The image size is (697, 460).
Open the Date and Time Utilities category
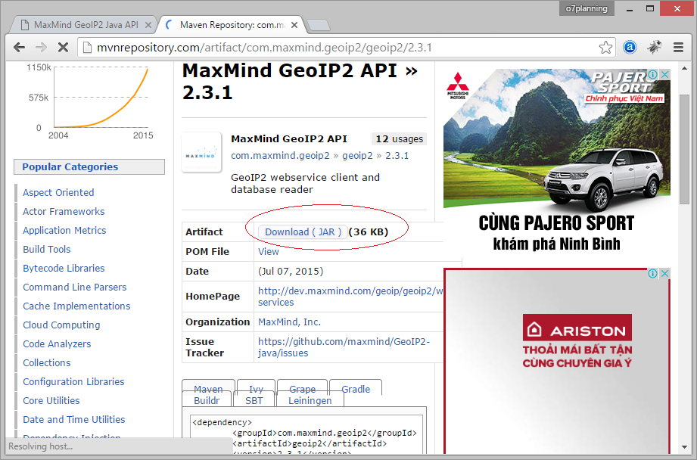coord(74,420)
